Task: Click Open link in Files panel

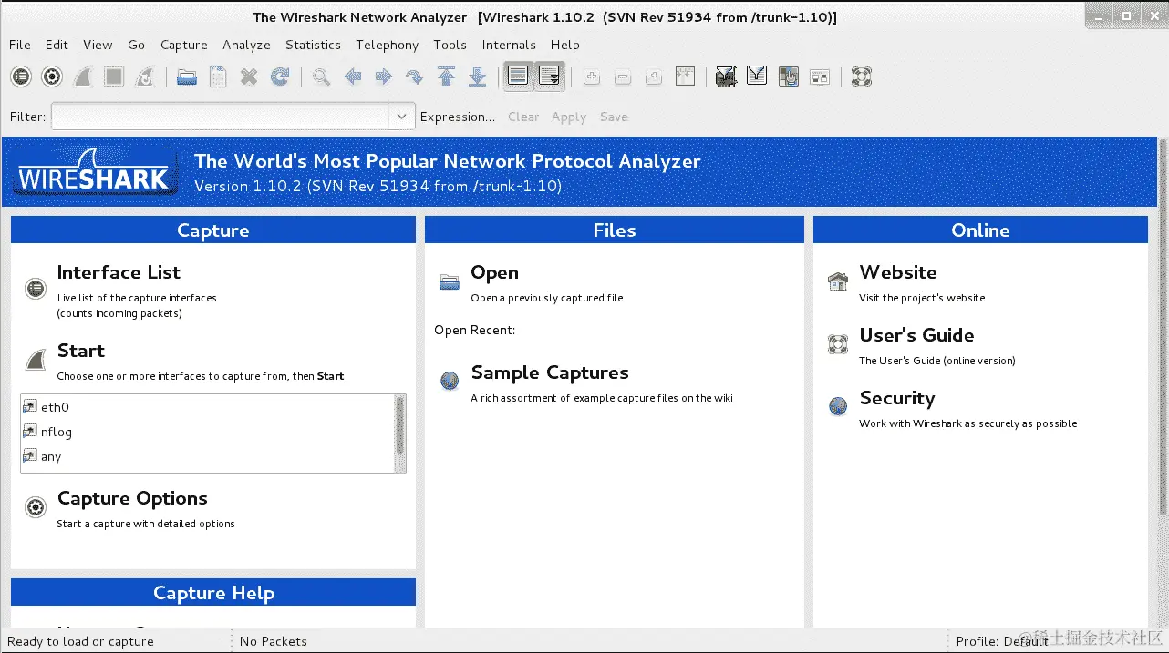Action: click(494, 272)
